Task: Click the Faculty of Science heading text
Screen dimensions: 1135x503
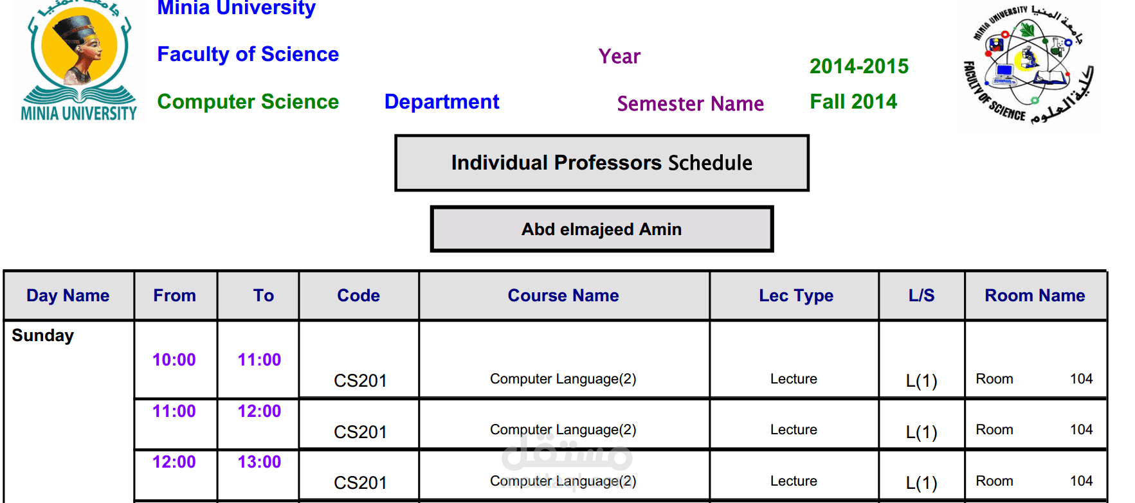Action: click(x=248, y=54)
